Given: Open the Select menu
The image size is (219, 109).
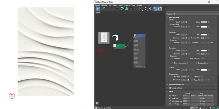Looking at the screenshot, I should click(115, 5).
